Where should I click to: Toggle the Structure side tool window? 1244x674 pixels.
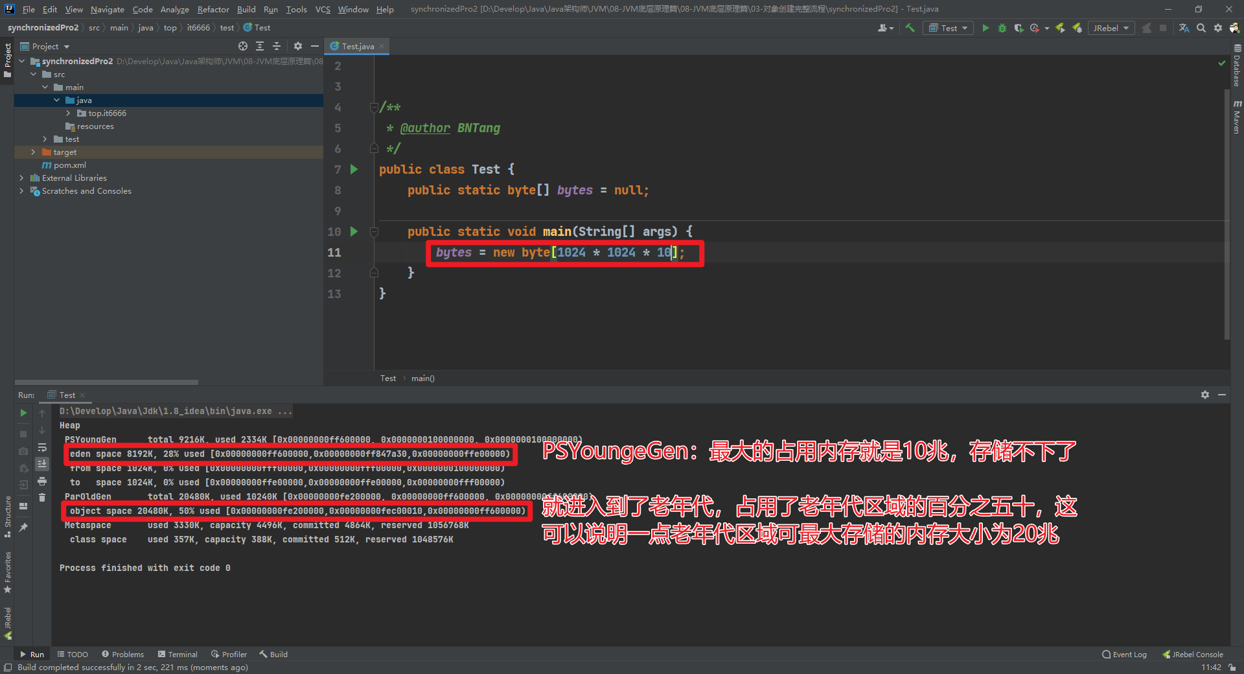(7, 517)
